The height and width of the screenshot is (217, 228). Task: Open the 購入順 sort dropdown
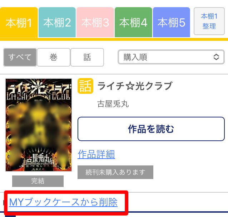[x=171, y=57]
